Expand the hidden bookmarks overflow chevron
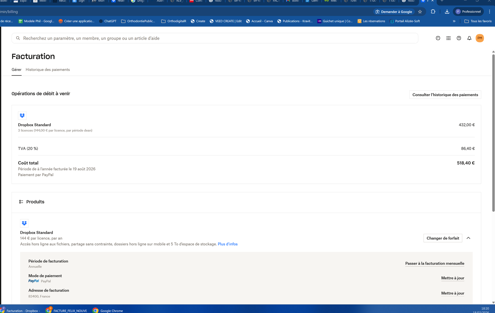The height and width of the screenshot is (313, 495). coord(454,21)
